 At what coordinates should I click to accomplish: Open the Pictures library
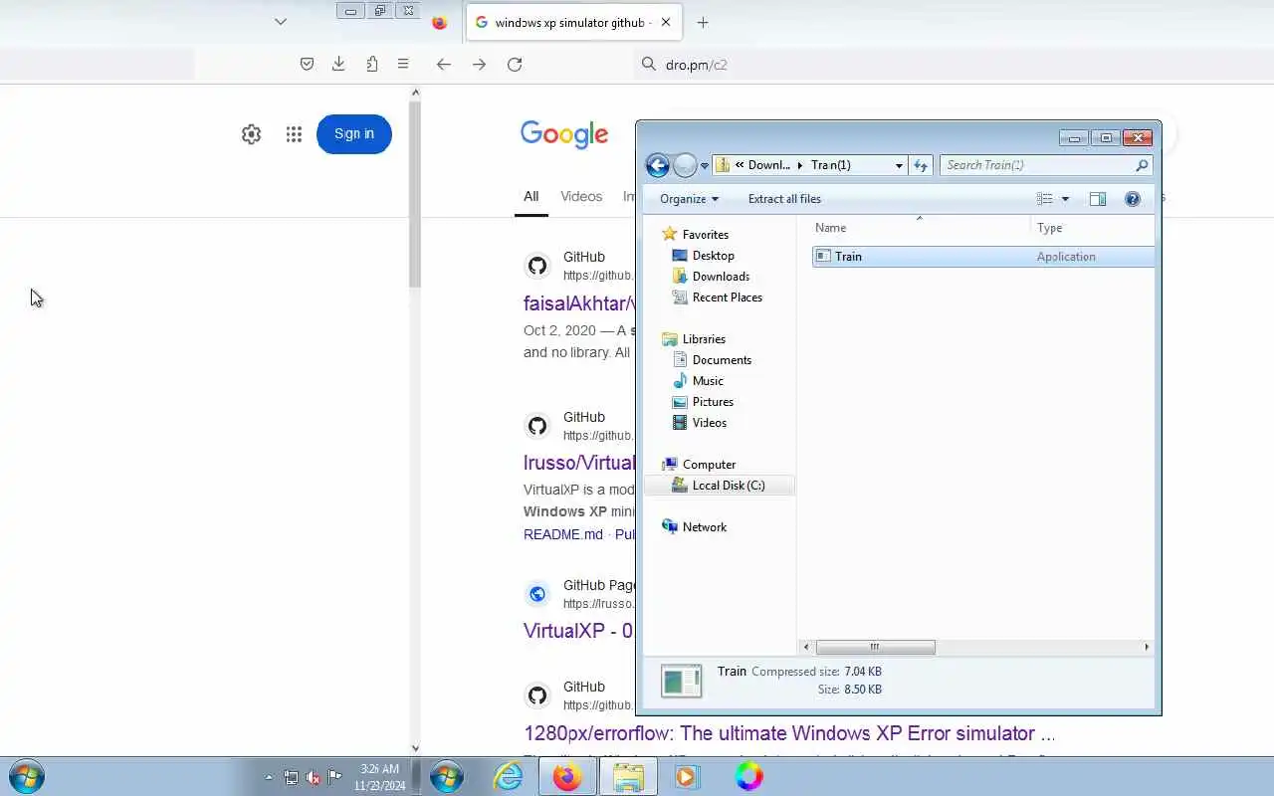point(713,402)
